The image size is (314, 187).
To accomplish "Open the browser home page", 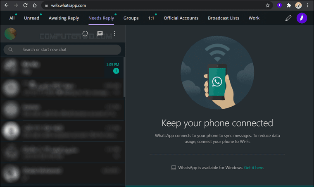I will [35, 5].
